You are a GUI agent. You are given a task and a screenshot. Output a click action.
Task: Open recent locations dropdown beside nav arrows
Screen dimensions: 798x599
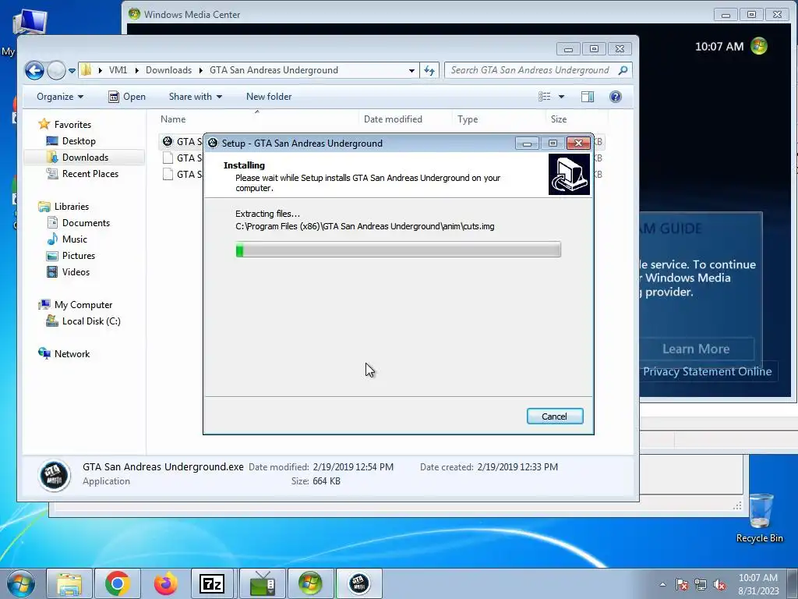click(72, 71)
